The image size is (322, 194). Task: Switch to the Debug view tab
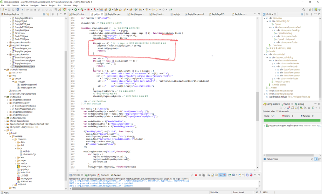pyautogui.click(x=300, y=104)
